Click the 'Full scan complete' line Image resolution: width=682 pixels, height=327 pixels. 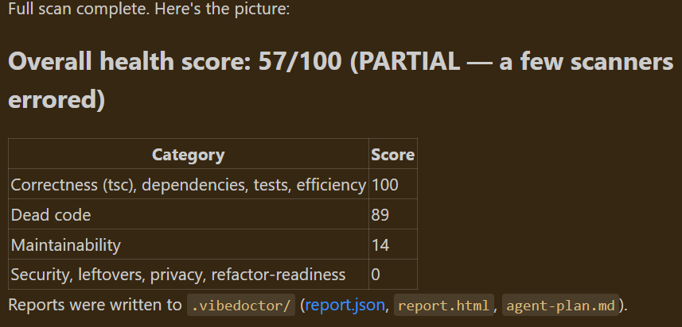(149, 8)
